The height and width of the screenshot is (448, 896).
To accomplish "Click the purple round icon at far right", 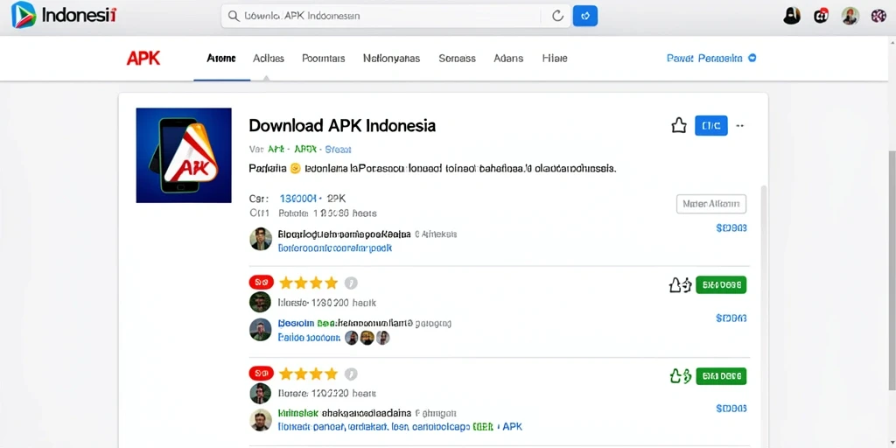I will (x=878, y=16).
